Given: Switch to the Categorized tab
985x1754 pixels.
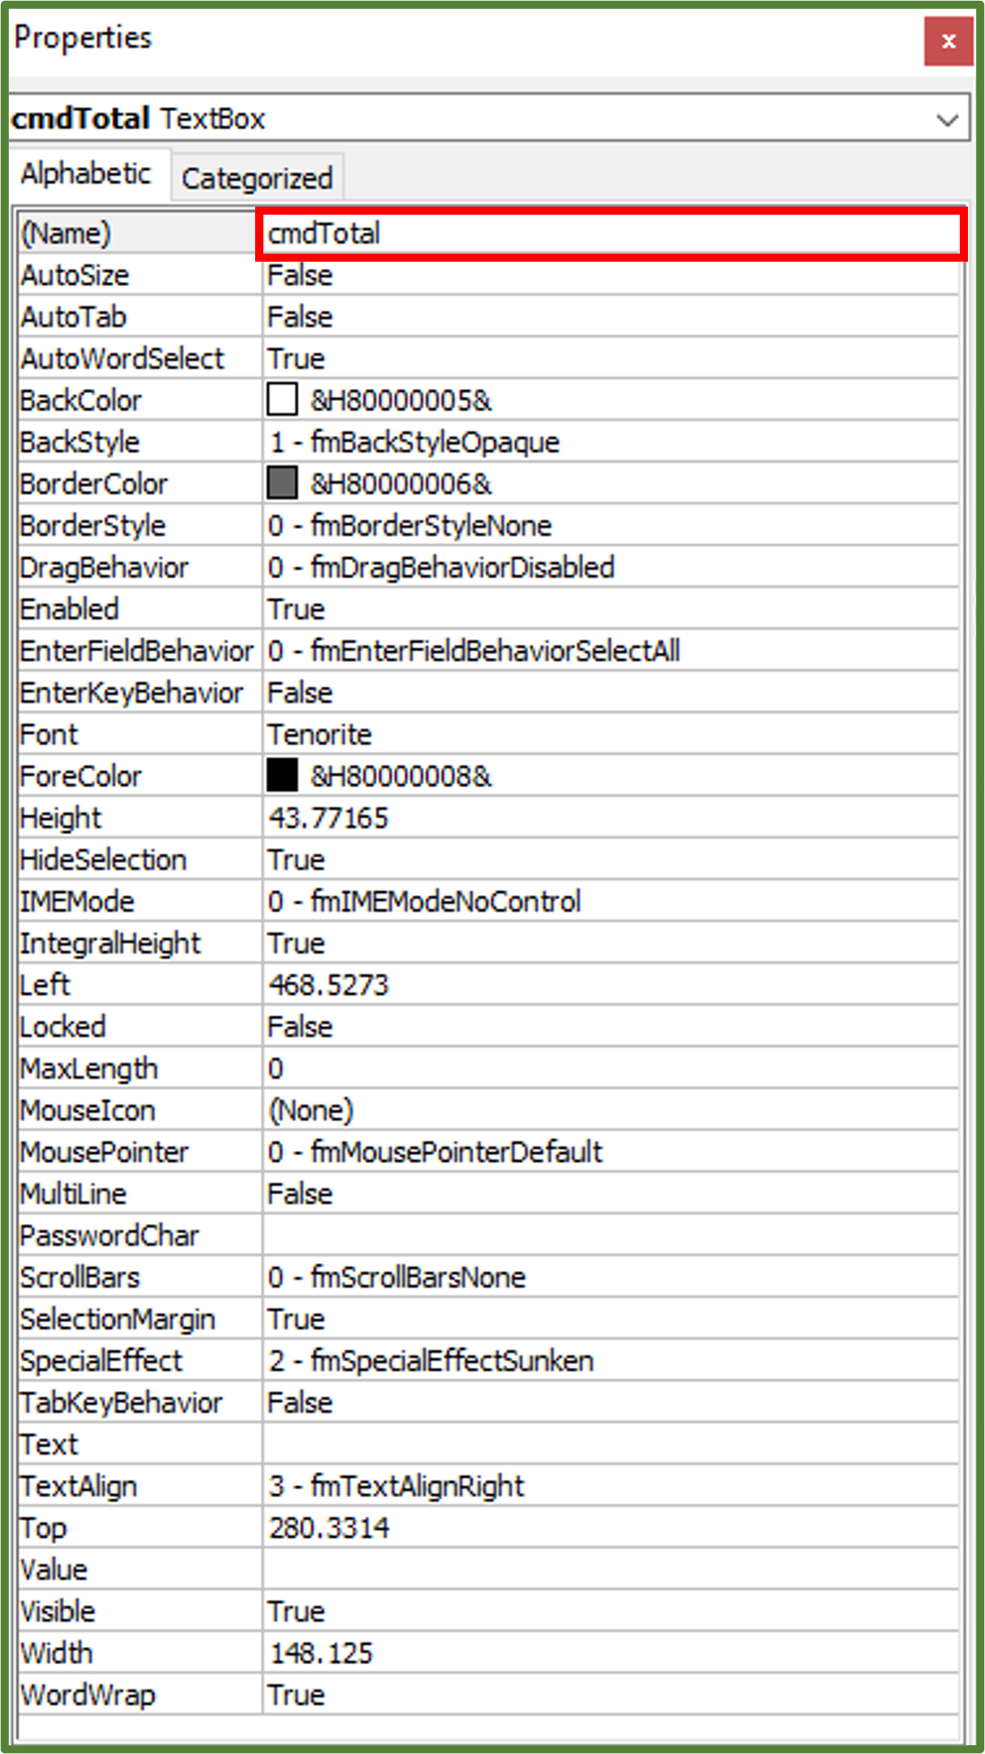Looking at the screenshot, I should [x=257, y=178].
